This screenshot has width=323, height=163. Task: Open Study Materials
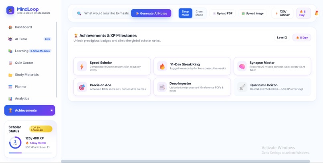(30, 75)
